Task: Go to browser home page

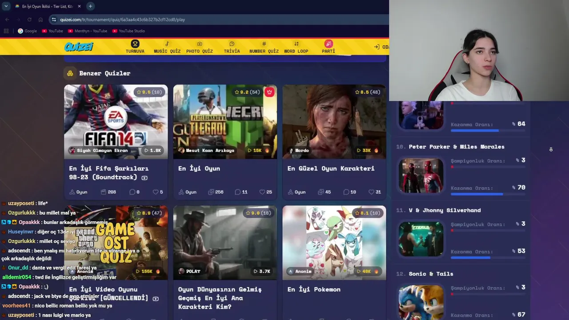Action: click(x=40, y=20)
